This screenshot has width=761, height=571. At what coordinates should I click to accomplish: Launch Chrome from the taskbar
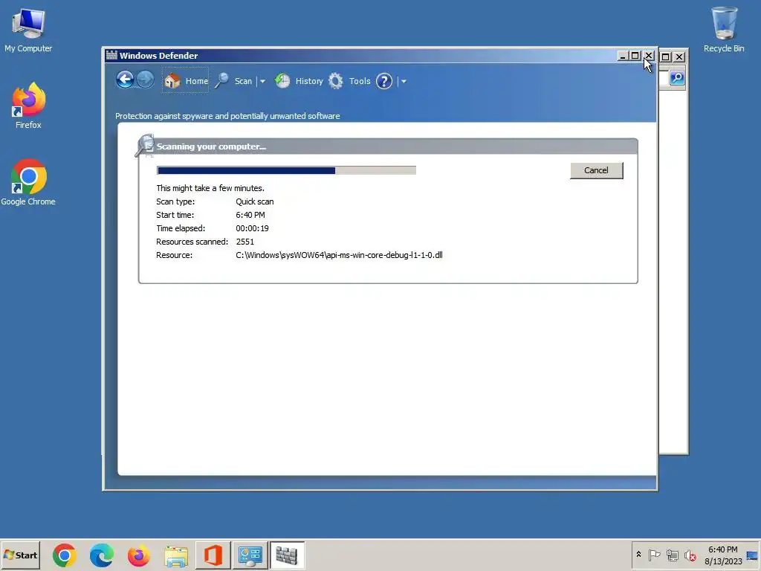(x=65, y=555)
